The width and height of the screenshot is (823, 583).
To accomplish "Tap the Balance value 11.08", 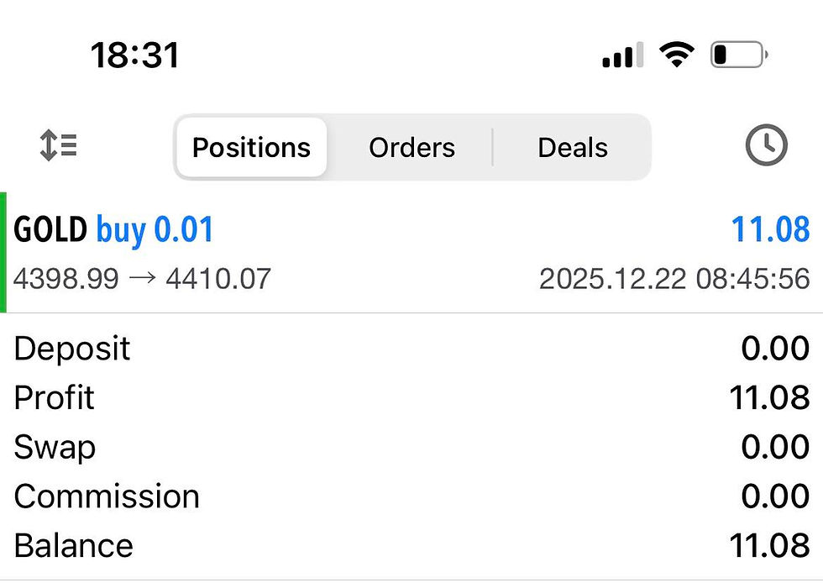I will (x=768, y=545).
